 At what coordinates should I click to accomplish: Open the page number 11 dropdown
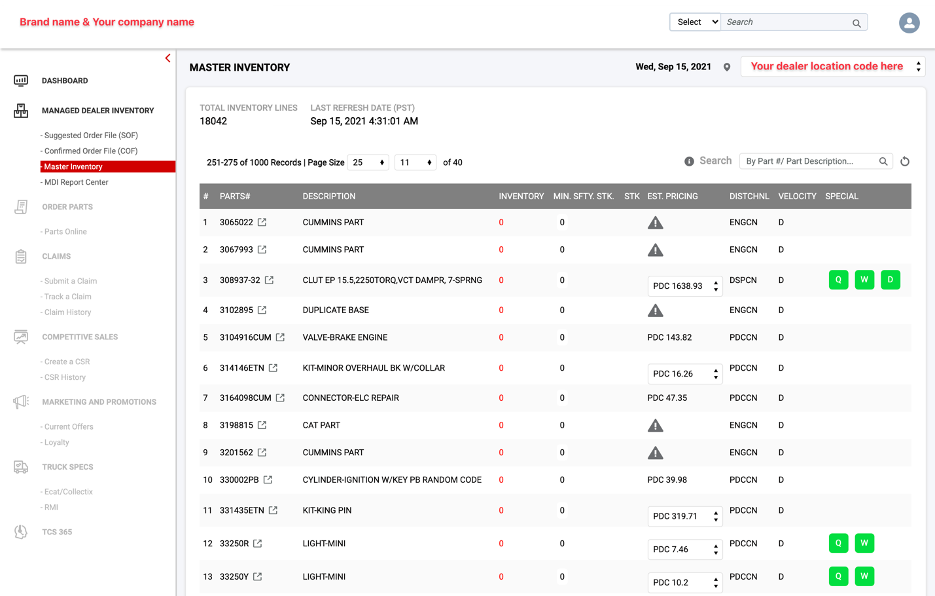pyautogui.click(x=415, y=162)
